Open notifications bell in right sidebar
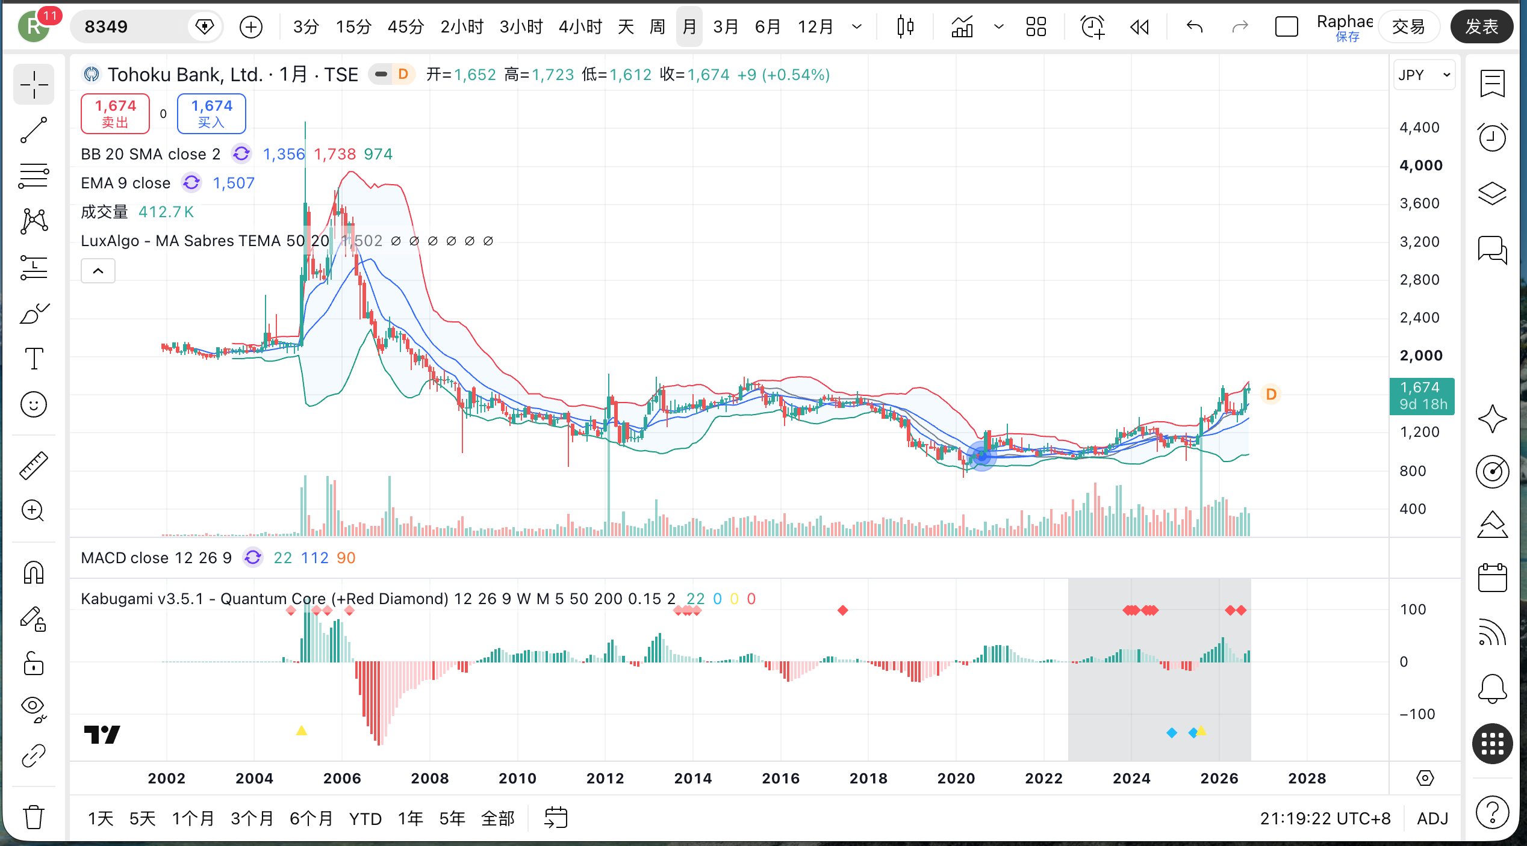 click(1493, 689)
